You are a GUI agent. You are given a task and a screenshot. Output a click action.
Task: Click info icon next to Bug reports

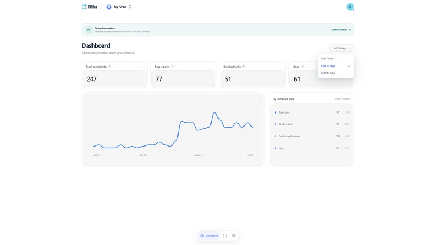pyautogui.click(x=173, y=67)
